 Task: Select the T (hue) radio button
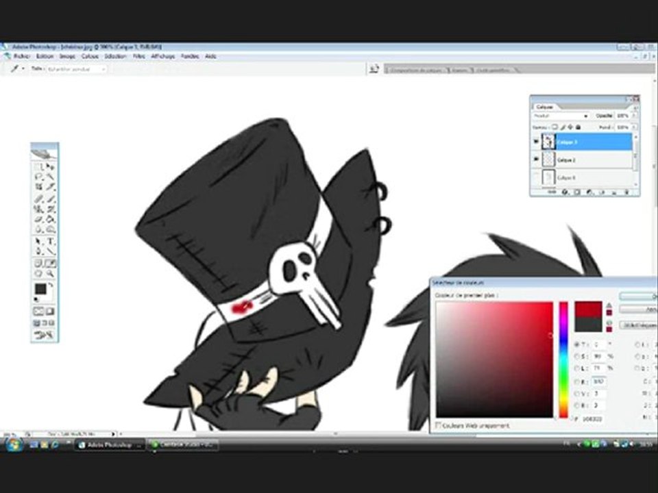(x=577, y=344)
